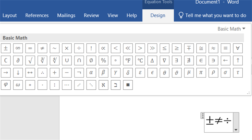Switch to the Design tab
Image resolution: width=252 pixels, height=140 pixels.
pos(158,15)
